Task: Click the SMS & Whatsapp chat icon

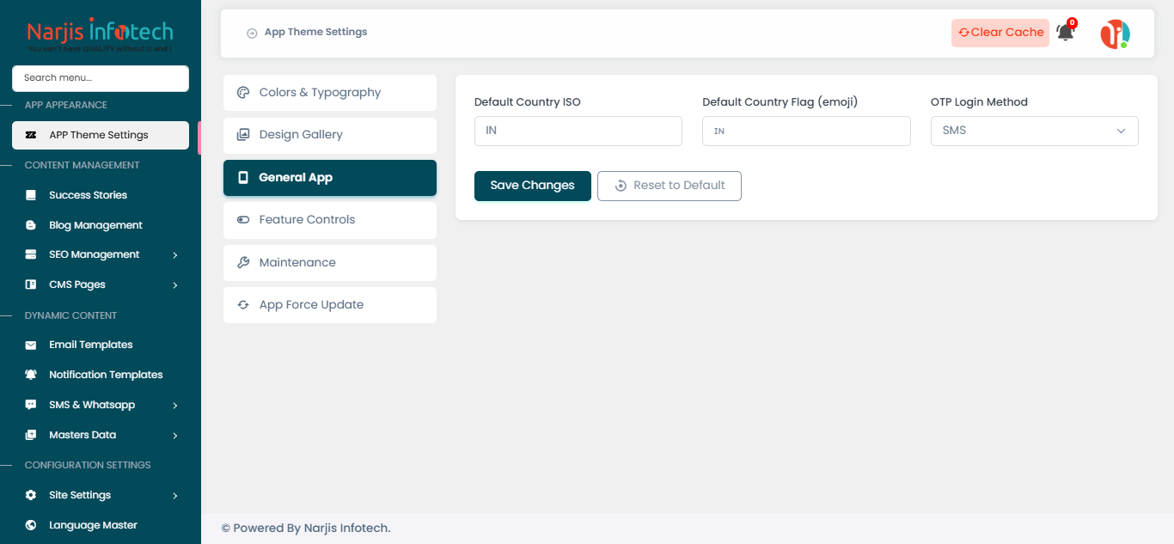Action: 31,405
